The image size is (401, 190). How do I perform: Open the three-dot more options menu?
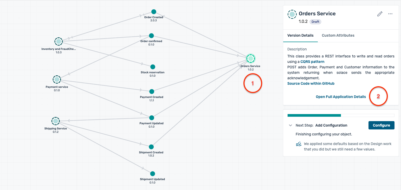pyautogui.click(x=390, y=14)
